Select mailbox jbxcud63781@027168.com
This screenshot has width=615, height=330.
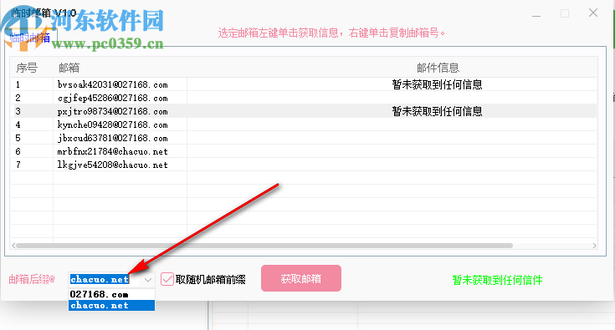113,138
